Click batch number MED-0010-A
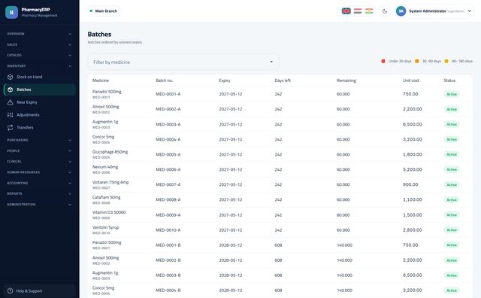 click(168, 230)
